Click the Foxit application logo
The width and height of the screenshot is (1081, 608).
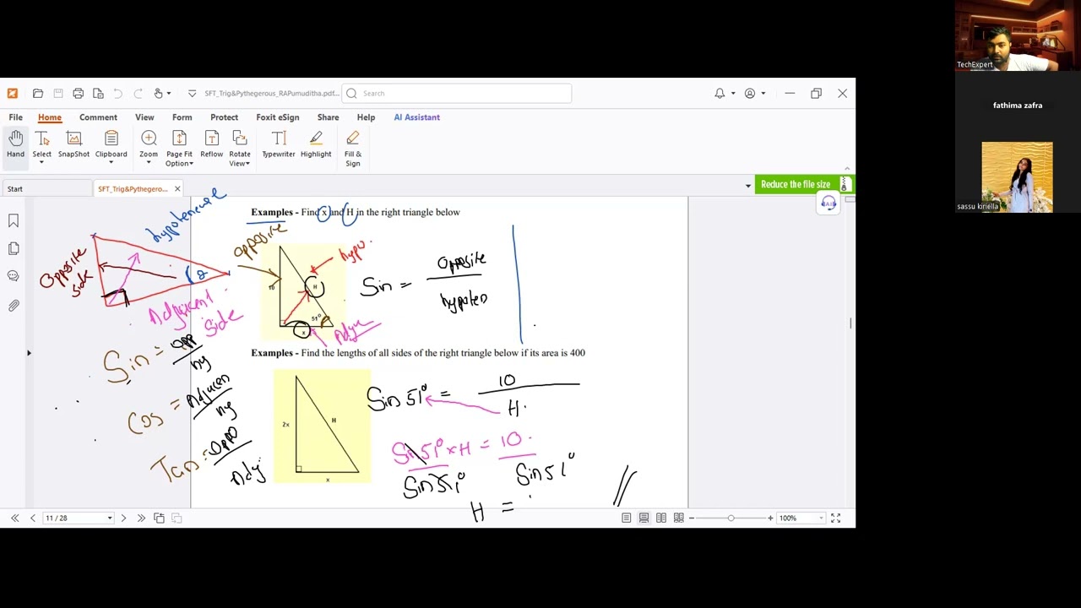12,94
